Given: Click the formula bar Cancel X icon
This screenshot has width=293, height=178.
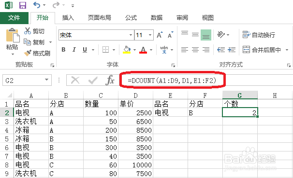Looking at the screenshot, I should [x=75, y=81].
